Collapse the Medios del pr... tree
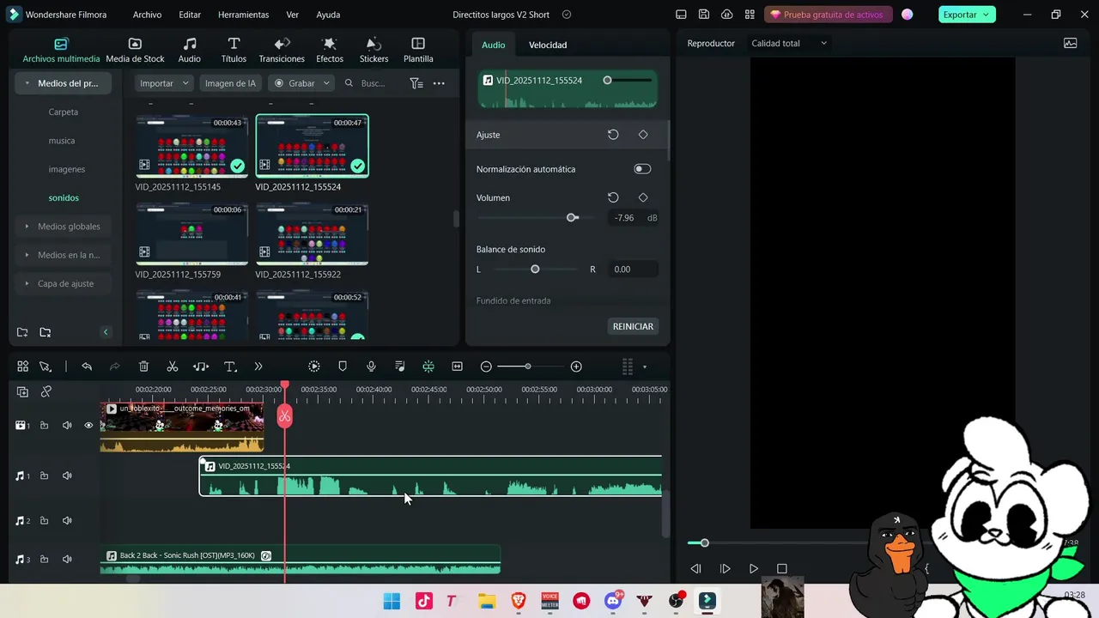1099x618 pixels. pyautogui.click(x=27, y=83)
